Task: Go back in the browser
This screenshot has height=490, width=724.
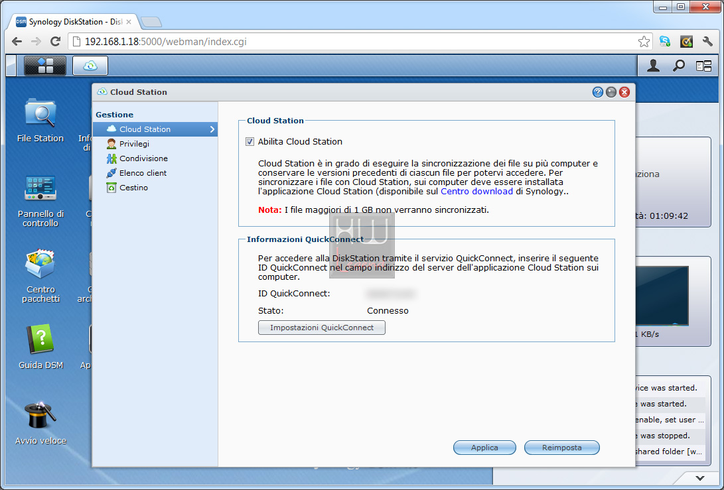Action: (x=17, y=42)
